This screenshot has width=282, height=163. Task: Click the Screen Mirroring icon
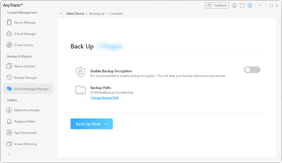[9, 144]
